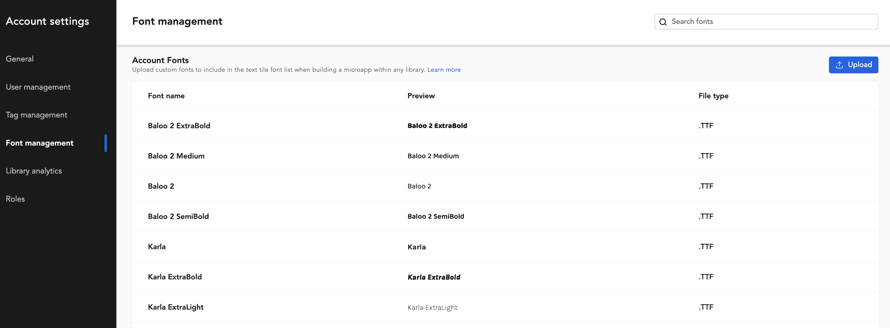
Task: Click the Karla ExtraBold preview text
Action: point(434,277)
